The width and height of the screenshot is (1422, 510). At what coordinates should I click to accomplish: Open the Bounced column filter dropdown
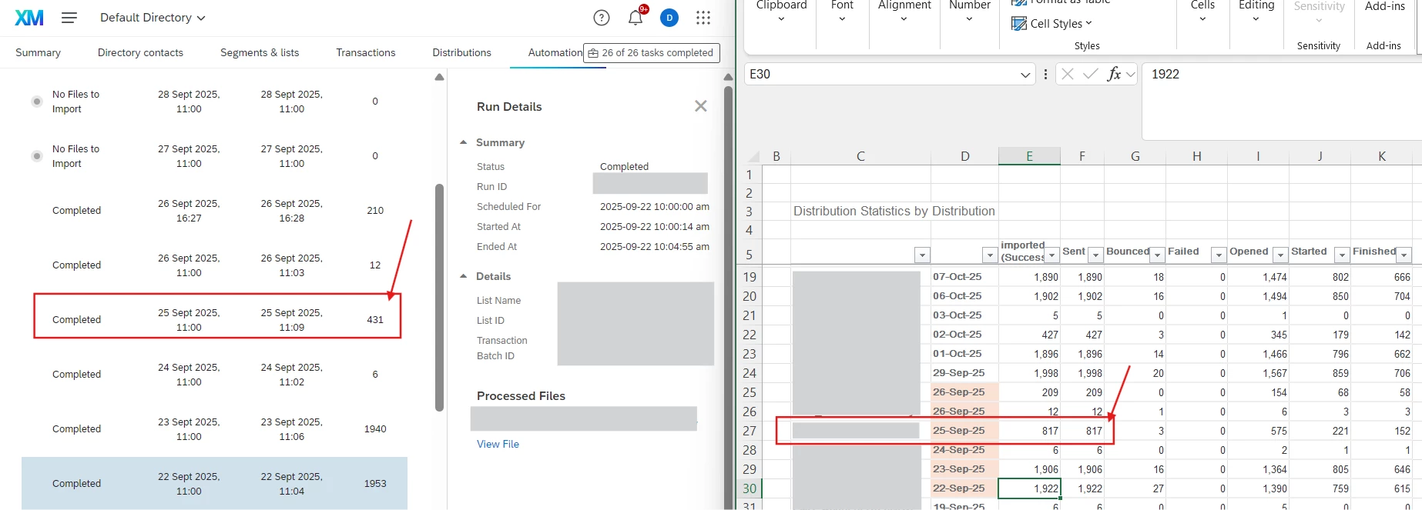(1157, 255)
